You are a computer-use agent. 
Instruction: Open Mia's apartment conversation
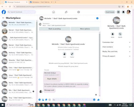point(18,91)
